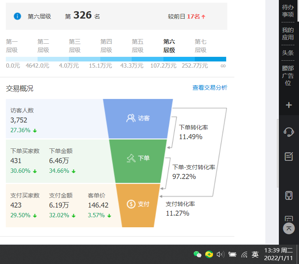This screenshot has width=299, height=264.
Task: Click the 27.36% visitor decrease figure
Action: (21, 130)
